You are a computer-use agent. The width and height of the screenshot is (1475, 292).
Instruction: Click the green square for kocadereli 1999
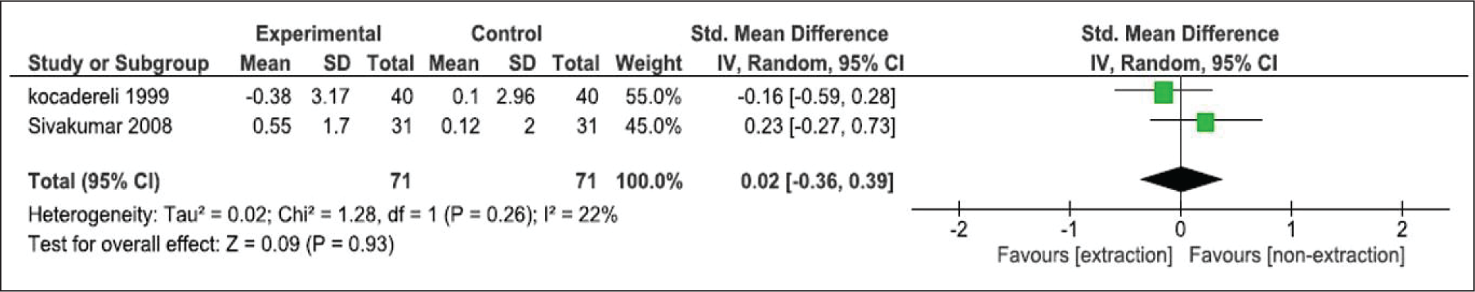1164,92
